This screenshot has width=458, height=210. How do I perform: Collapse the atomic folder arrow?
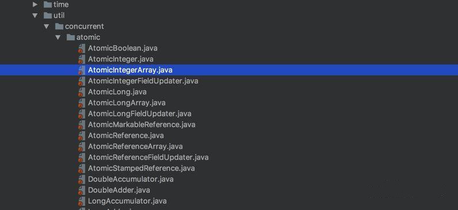(58, 37)
